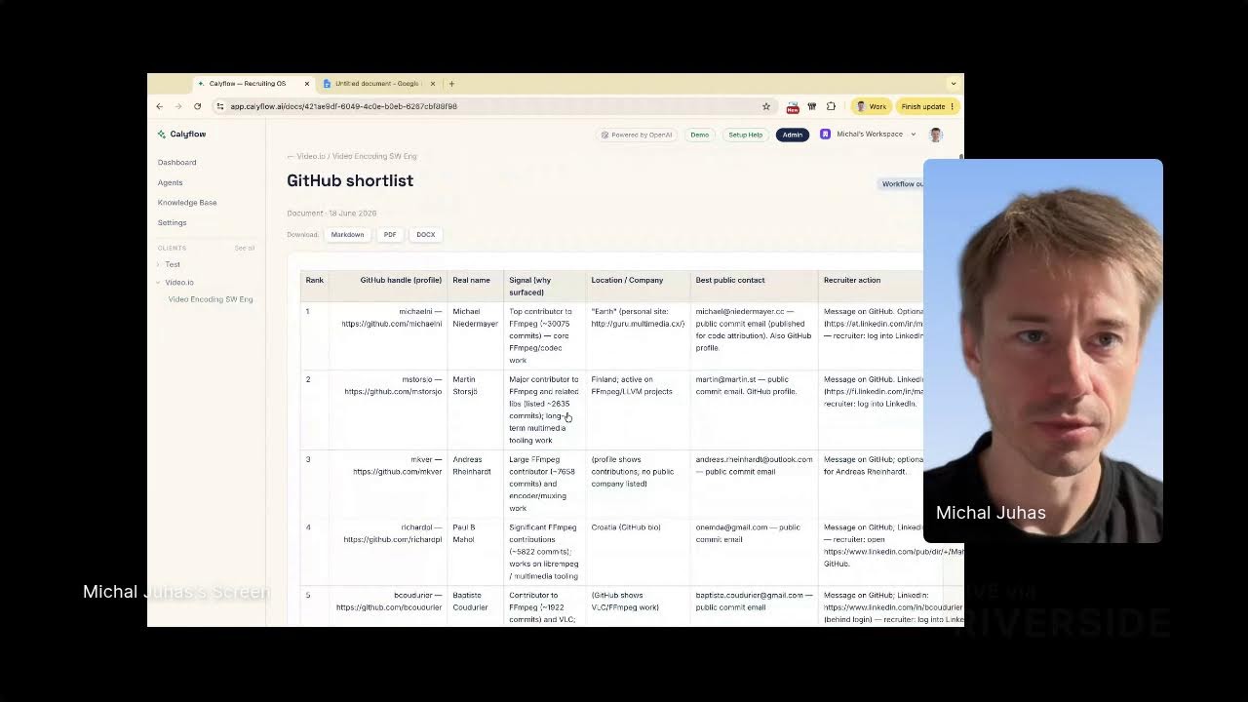Click richardpl GitHub profile link
Image resolution: width=1248 pixels, height=702 pixels.
point(392,540)
